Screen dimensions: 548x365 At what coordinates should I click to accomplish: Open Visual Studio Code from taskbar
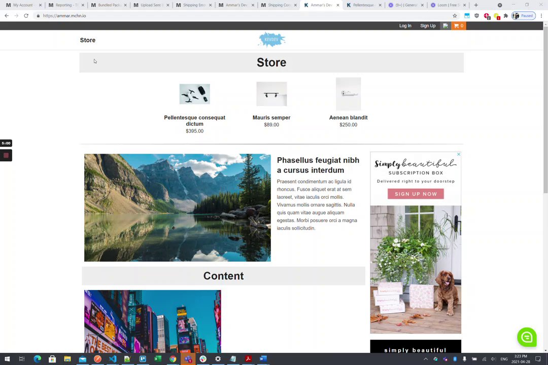pyautogui.click(x=113, y=359)
